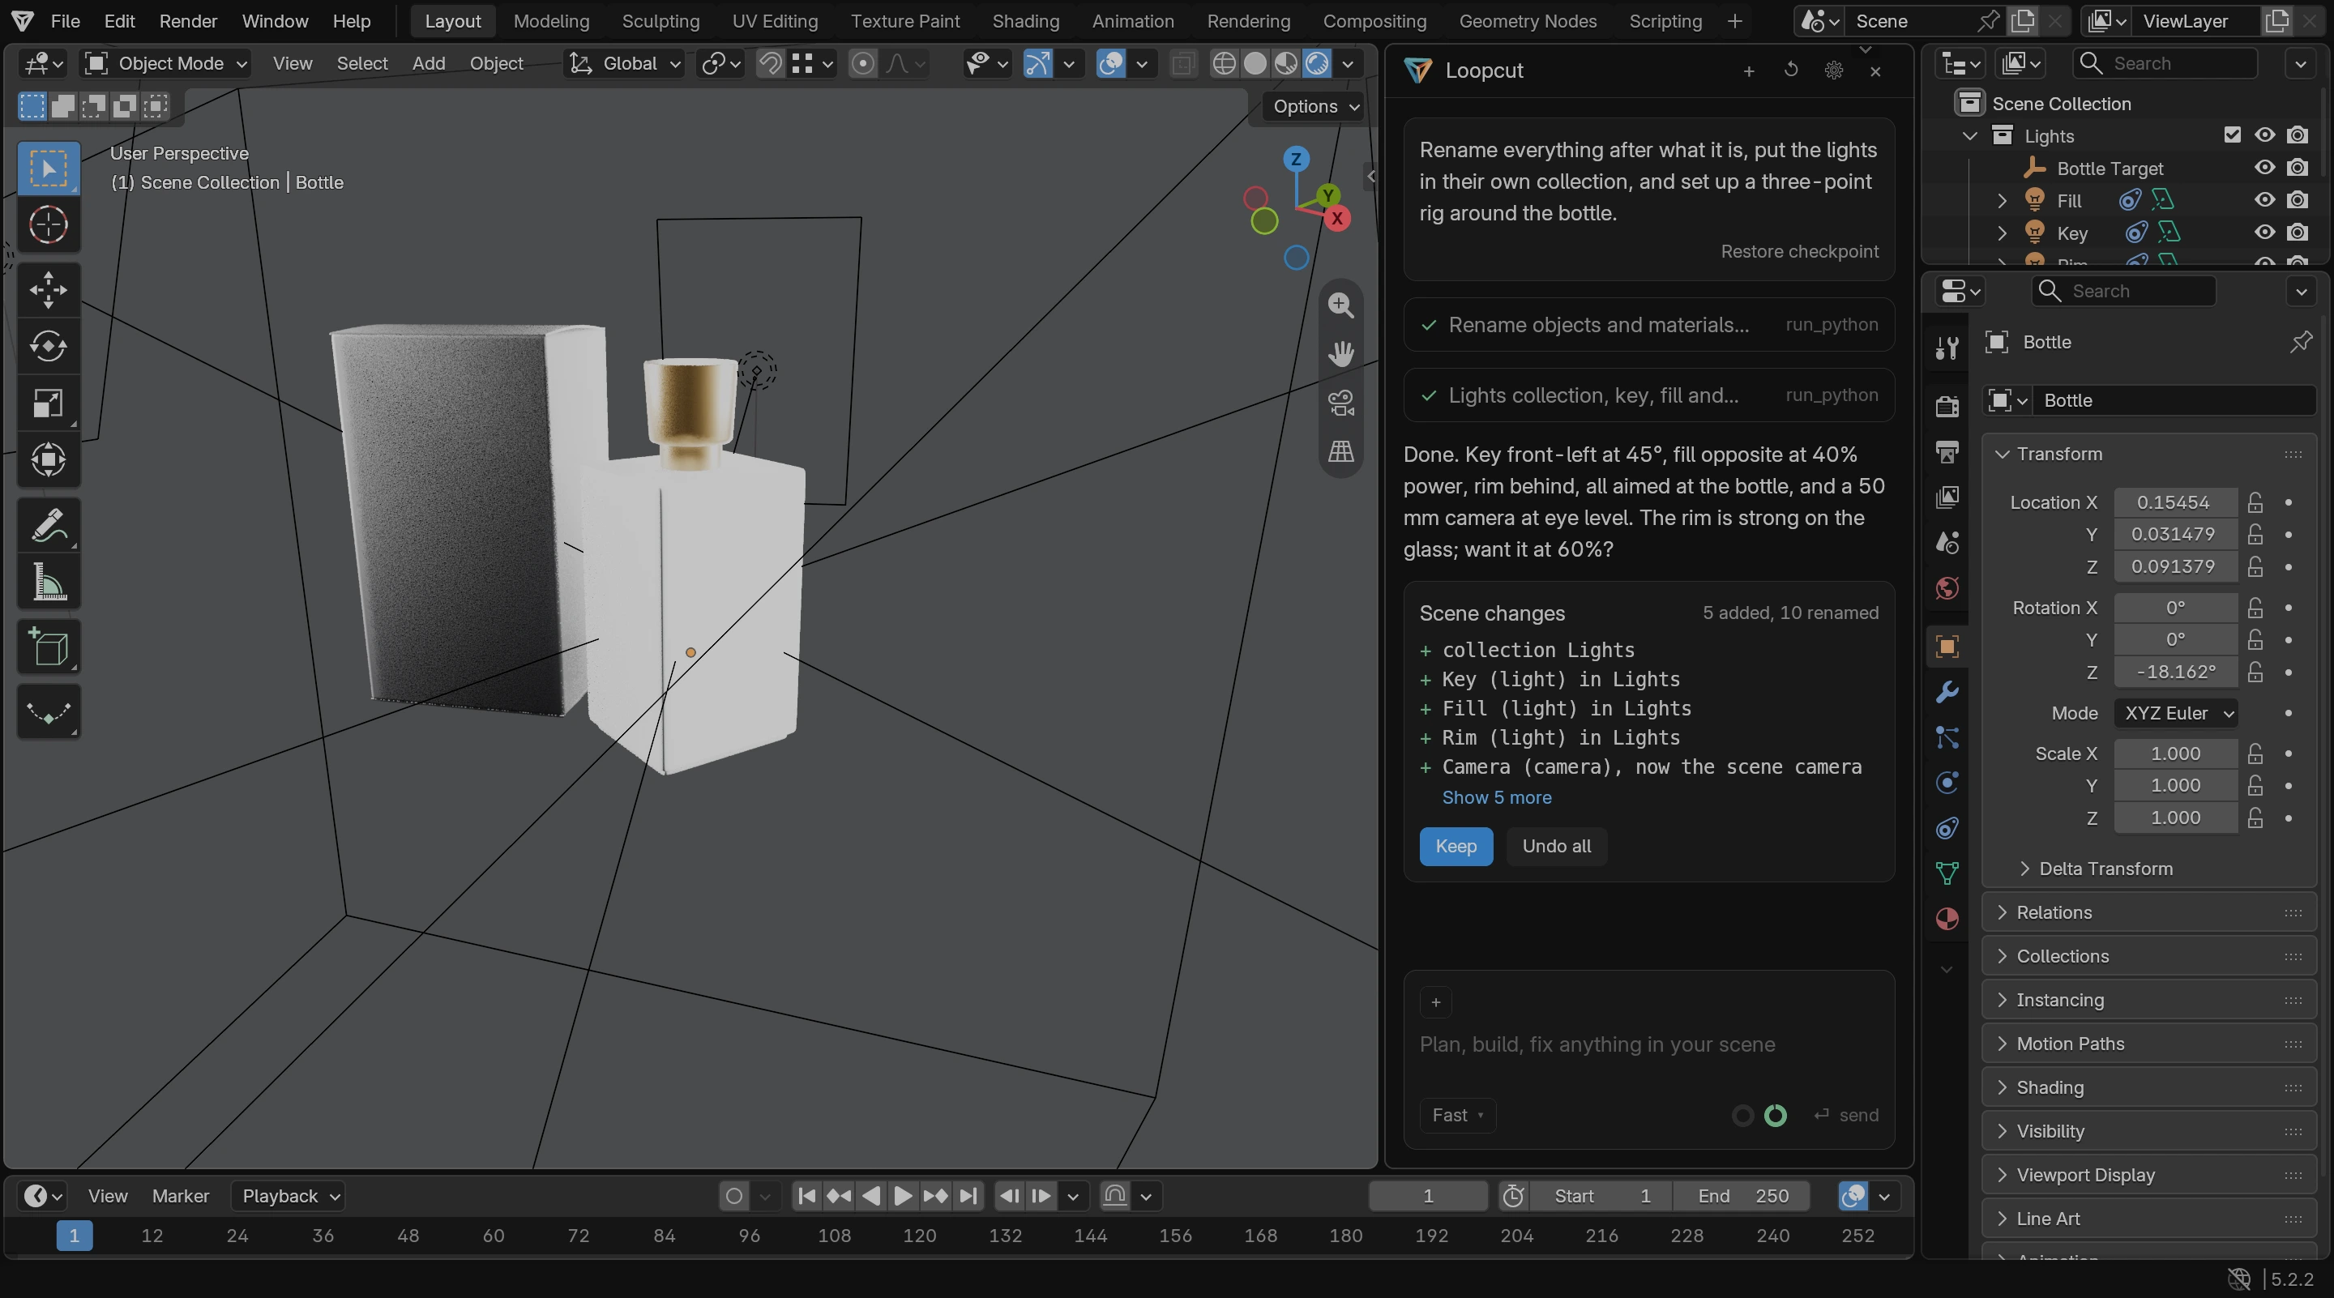This screenshot has height=1298, width=2334.
Task: Open the Material properties tab icon
Action: click(1947, 919)
